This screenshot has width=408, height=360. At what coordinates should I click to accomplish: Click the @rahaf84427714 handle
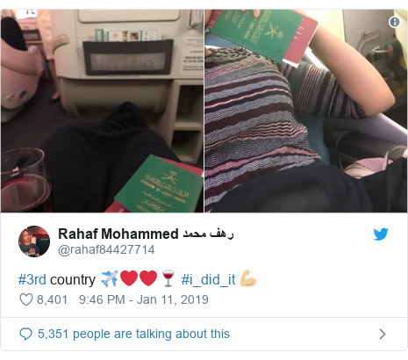(106, 250)
